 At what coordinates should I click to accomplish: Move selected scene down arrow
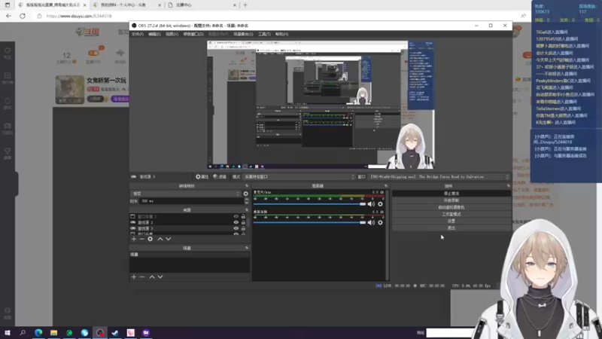click(x=160, y=276)
